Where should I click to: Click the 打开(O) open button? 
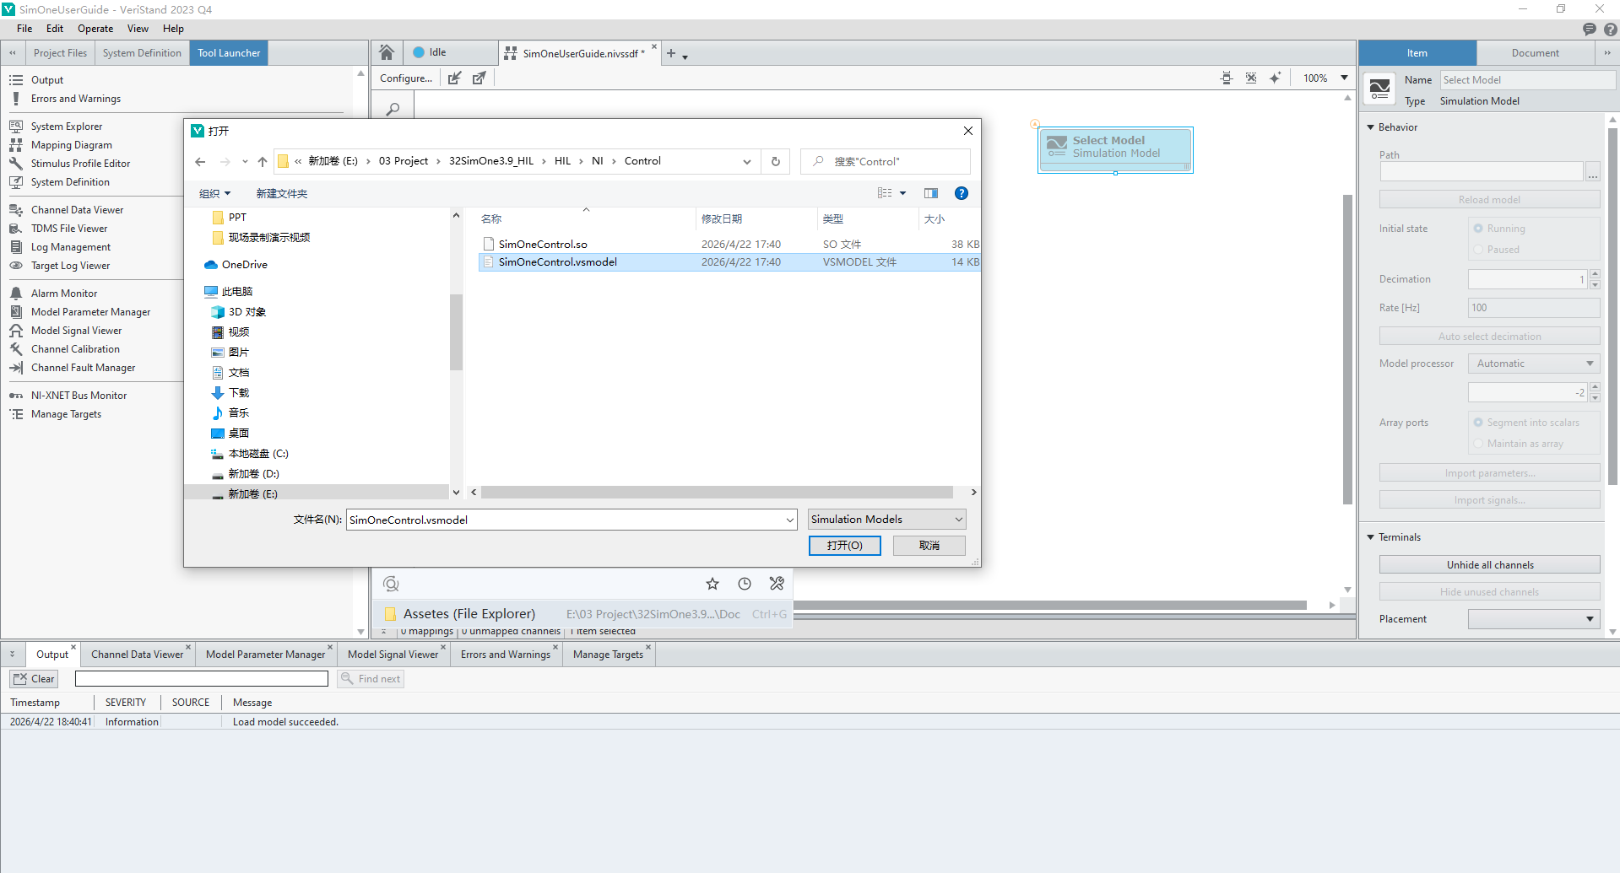click(844, 546)
